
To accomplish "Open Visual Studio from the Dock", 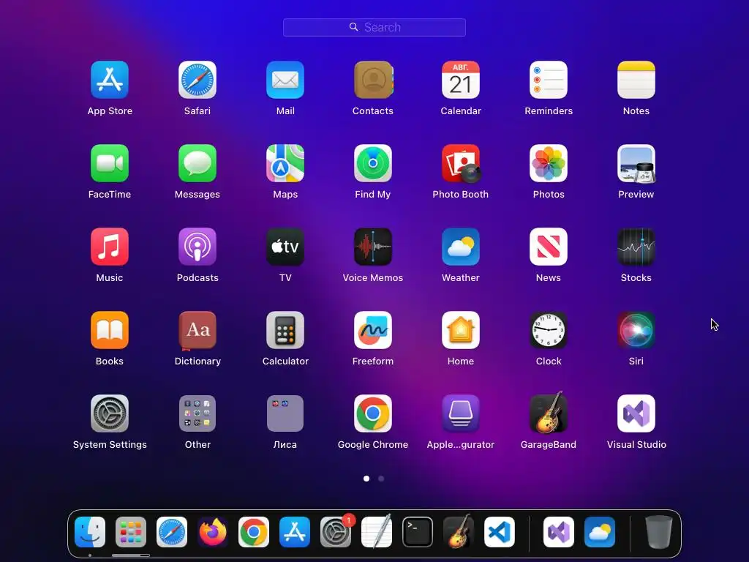I will 559,532.
